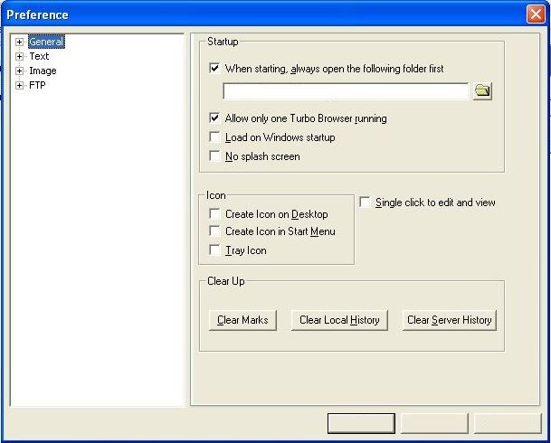Click the browse folder icon button
The image size is (551, 443).
(482, 91)
